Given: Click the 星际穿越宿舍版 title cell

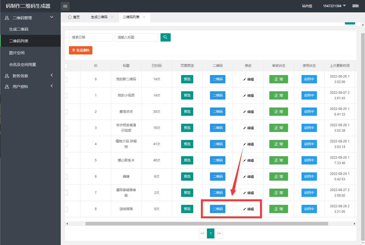Looking at the screenshot, I should 126,193.
